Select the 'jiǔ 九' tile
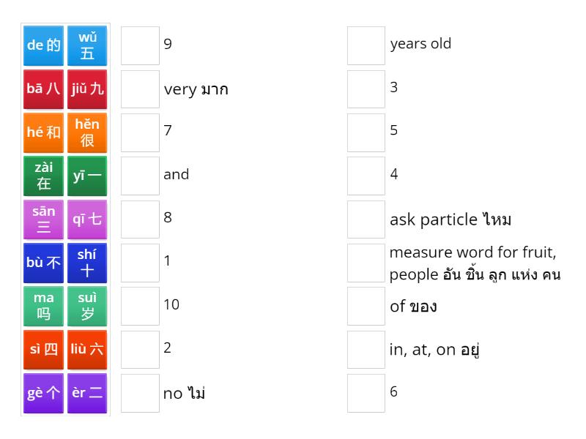This screenshot has width=586, height=439. pyautogui.click(x=87, y=89)
